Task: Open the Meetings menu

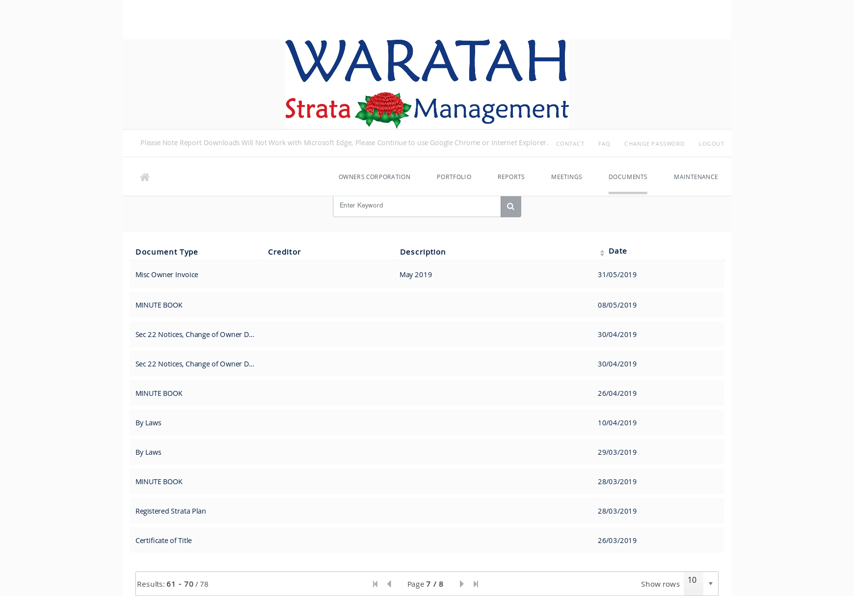Action: point(566,177)
